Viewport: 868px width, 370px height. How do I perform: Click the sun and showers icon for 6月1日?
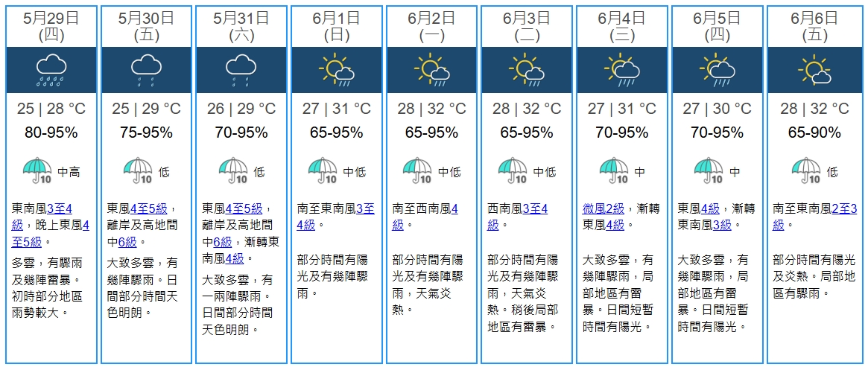[336, 69]
